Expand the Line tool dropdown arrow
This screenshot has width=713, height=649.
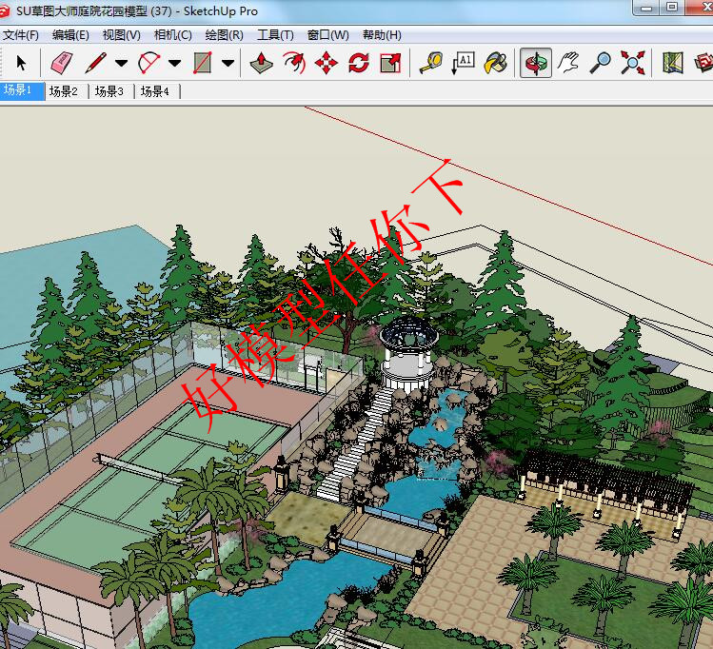click(x=121, y=63)
